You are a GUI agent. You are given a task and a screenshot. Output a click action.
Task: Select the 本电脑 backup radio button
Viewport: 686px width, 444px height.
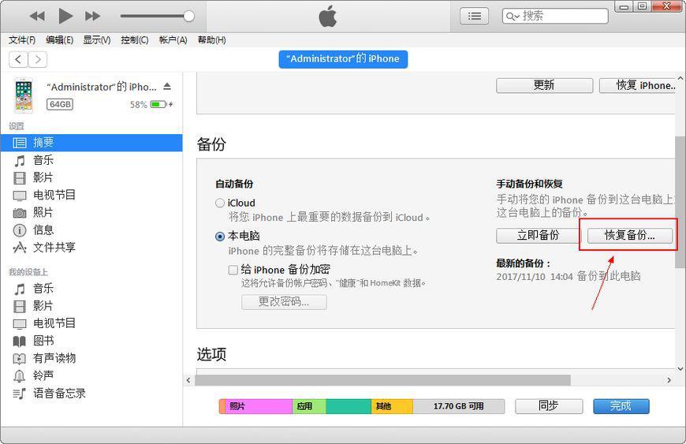coord(220,237)
